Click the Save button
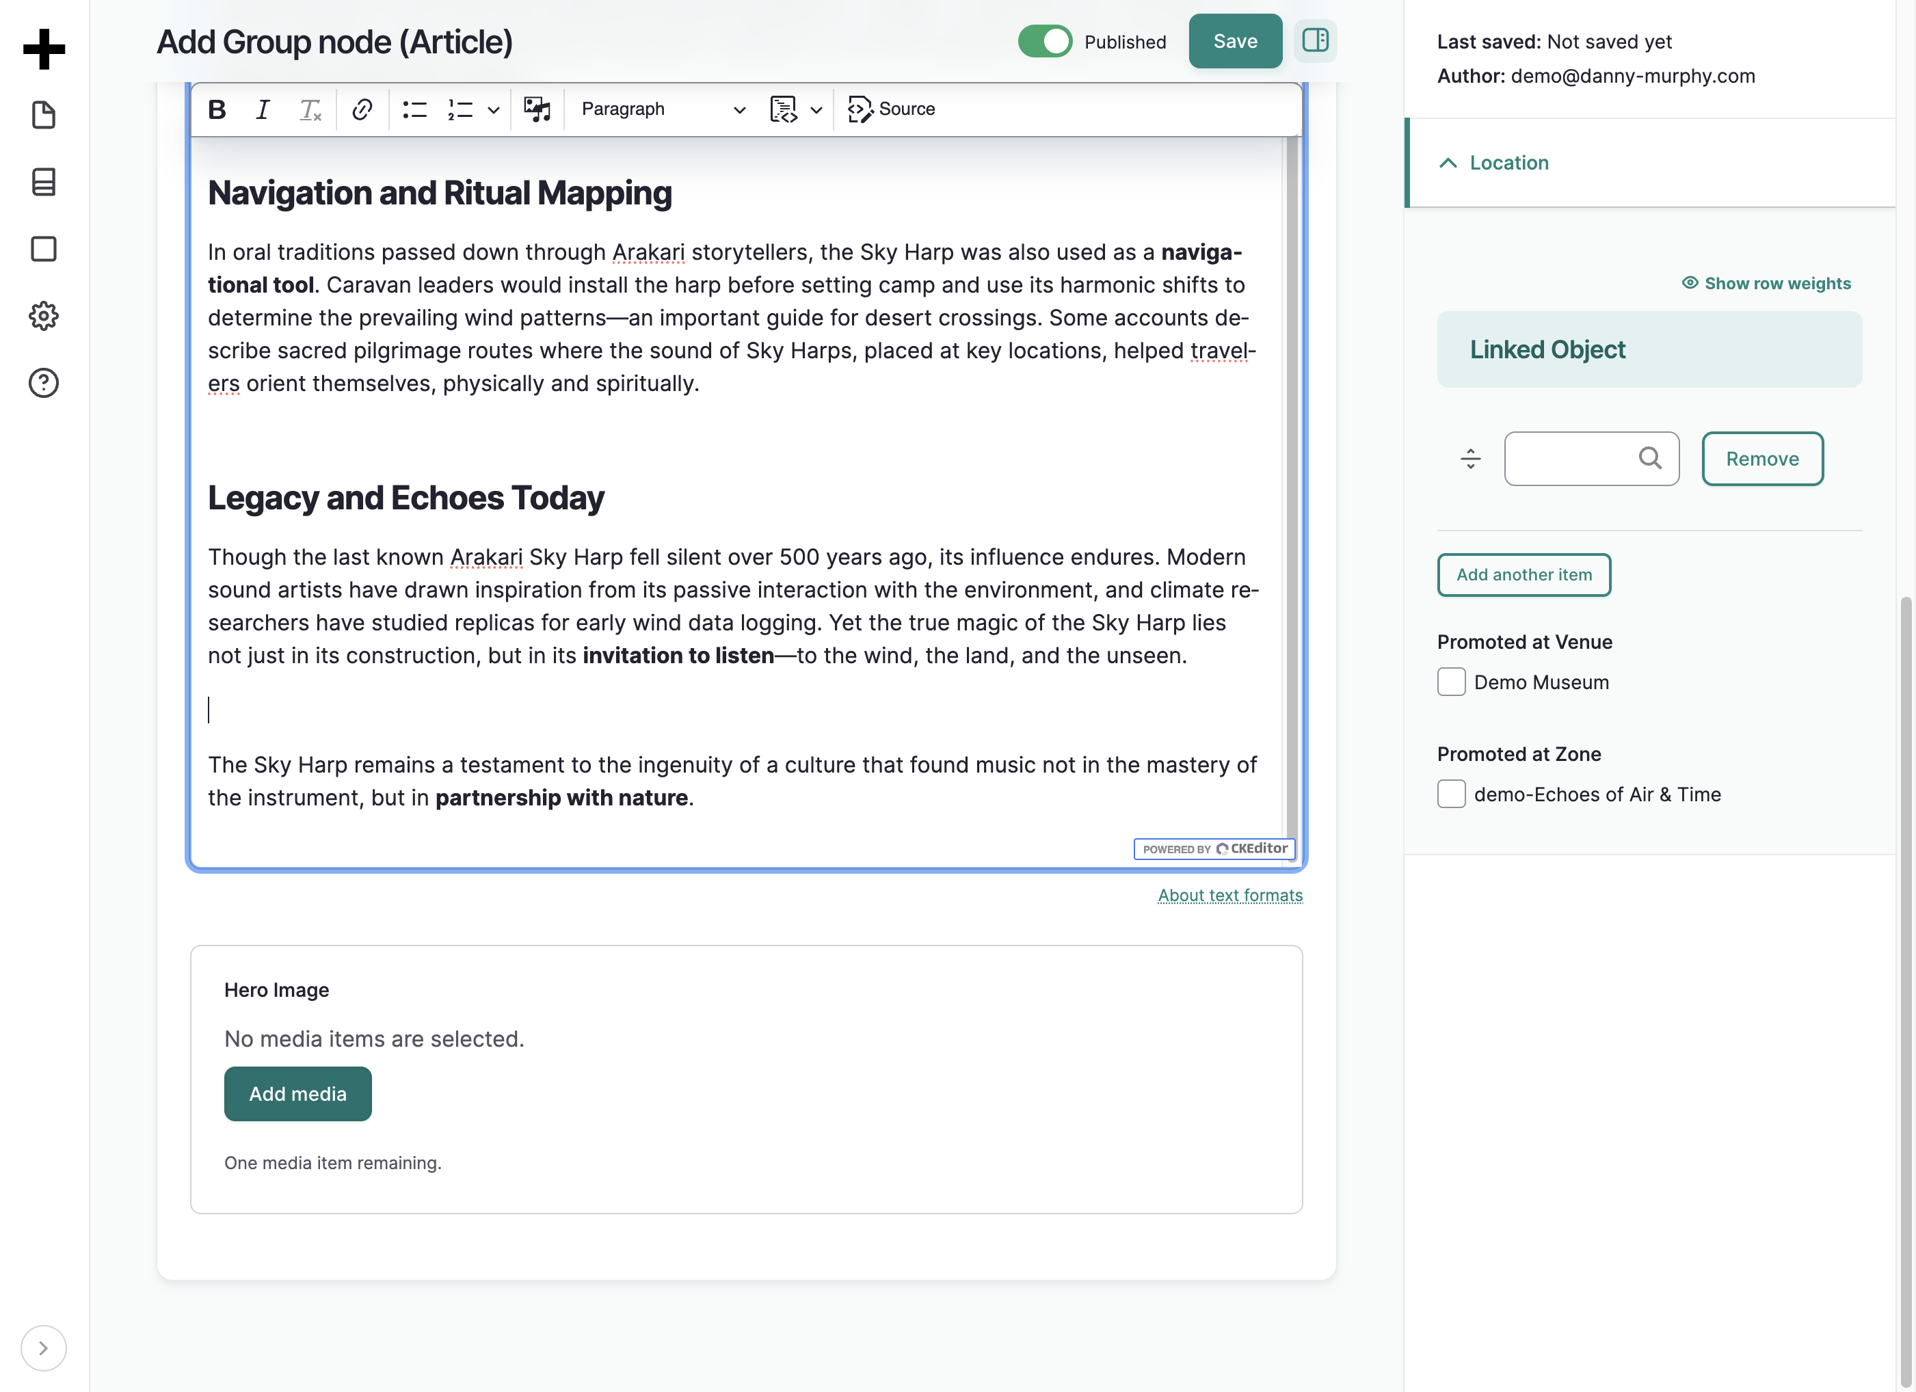The width and height of the screenshot is (1916, 1392). 1235,42
